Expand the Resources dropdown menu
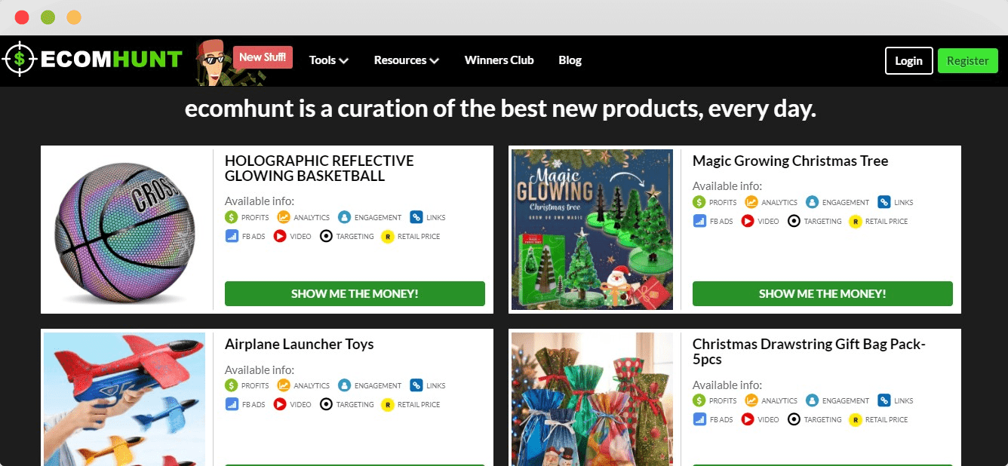This screenshot has width=1008, height=466. (407, 60)
